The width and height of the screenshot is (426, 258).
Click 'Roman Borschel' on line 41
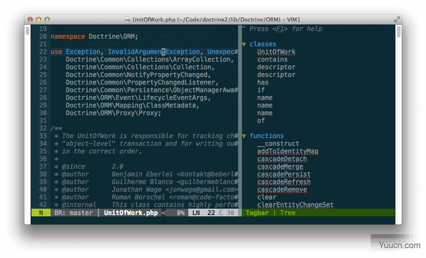(138, 197)
